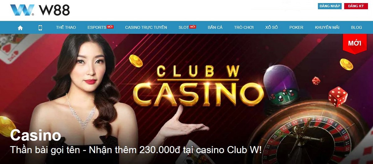
Task: Open the 230.000đ Club W promotion text
Action: pyautogui.click(x=136, y=150)
